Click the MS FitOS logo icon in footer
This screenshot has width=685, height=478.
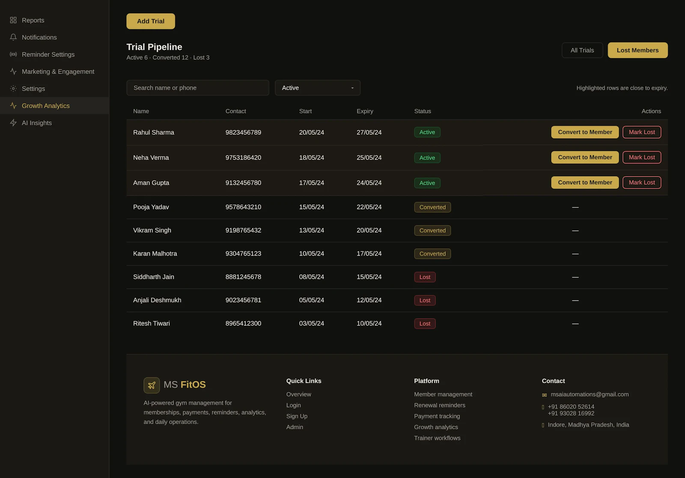(152, 385)
